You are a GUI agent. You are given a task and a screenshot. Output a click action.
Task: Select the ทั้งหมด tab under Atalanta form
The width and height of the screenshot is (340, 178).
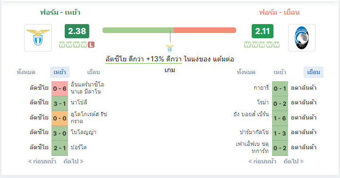pos(246,72)
